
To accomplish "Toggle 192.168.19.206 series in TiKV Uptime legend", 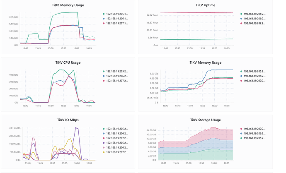I will [x=253, y=19].
